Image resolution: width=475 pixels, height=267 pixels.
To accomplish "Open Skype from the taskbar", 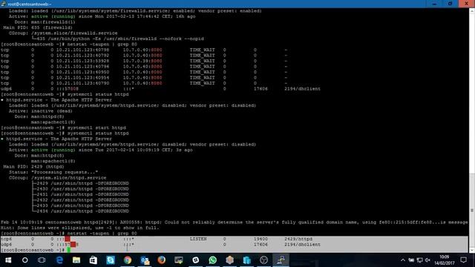I will click(111, 260).
